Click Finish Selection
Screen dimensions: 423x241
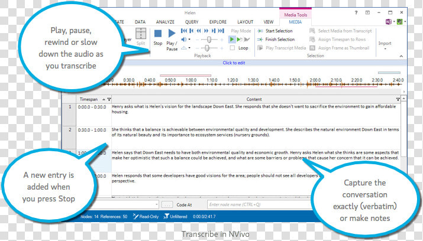276,40
